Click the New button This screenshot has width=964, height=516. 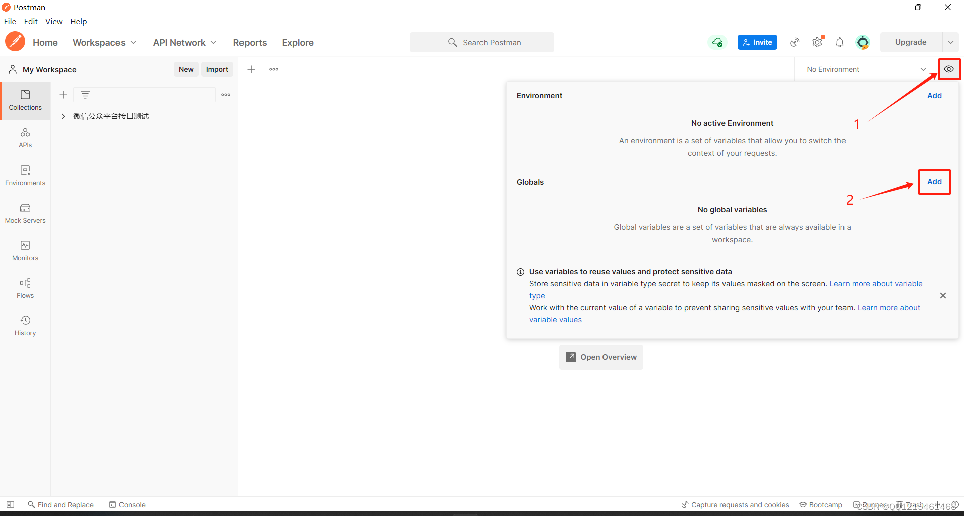point(186,69)
